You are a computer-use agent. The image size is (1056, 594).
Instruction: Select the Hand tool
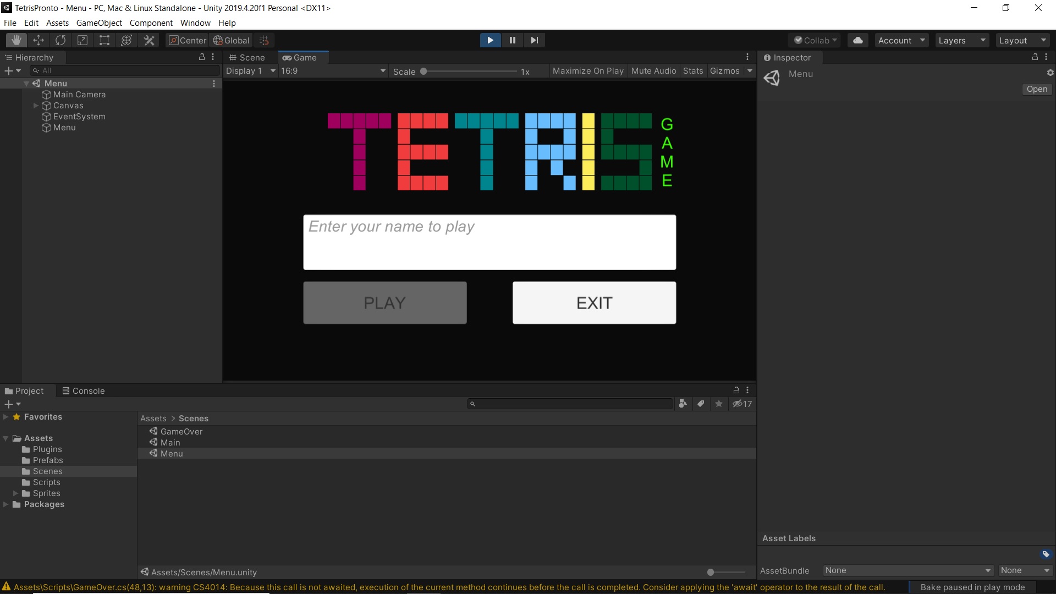pyautogui.click(x=16, y=40)
